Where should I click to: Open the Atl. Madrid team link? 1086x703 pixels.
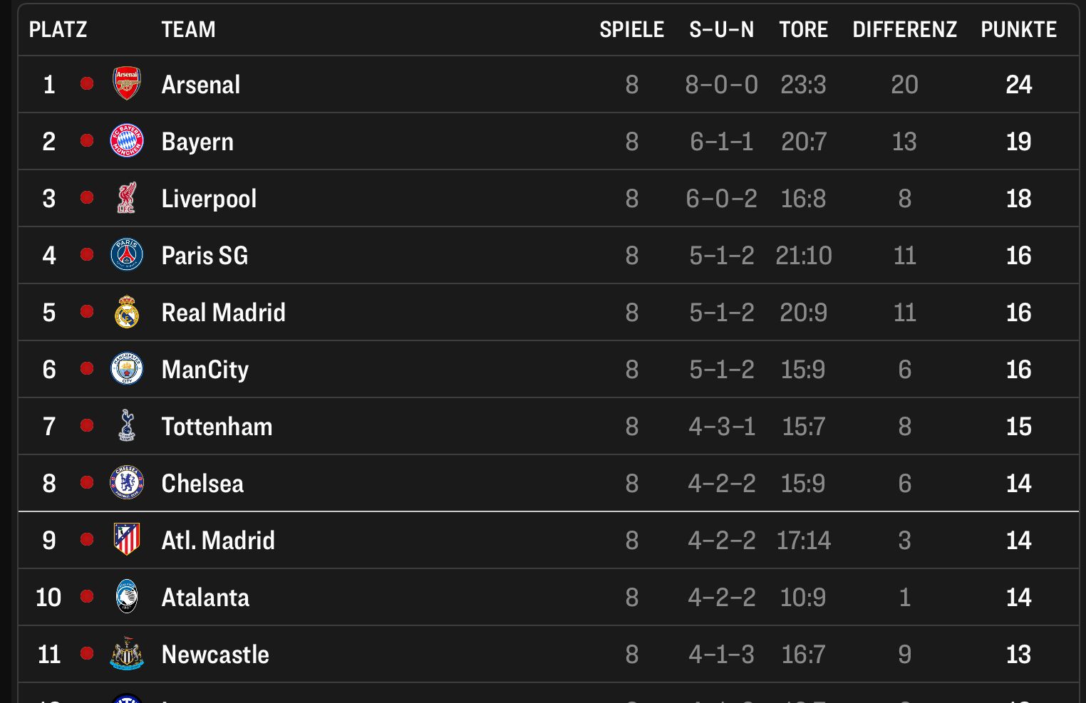218,541
